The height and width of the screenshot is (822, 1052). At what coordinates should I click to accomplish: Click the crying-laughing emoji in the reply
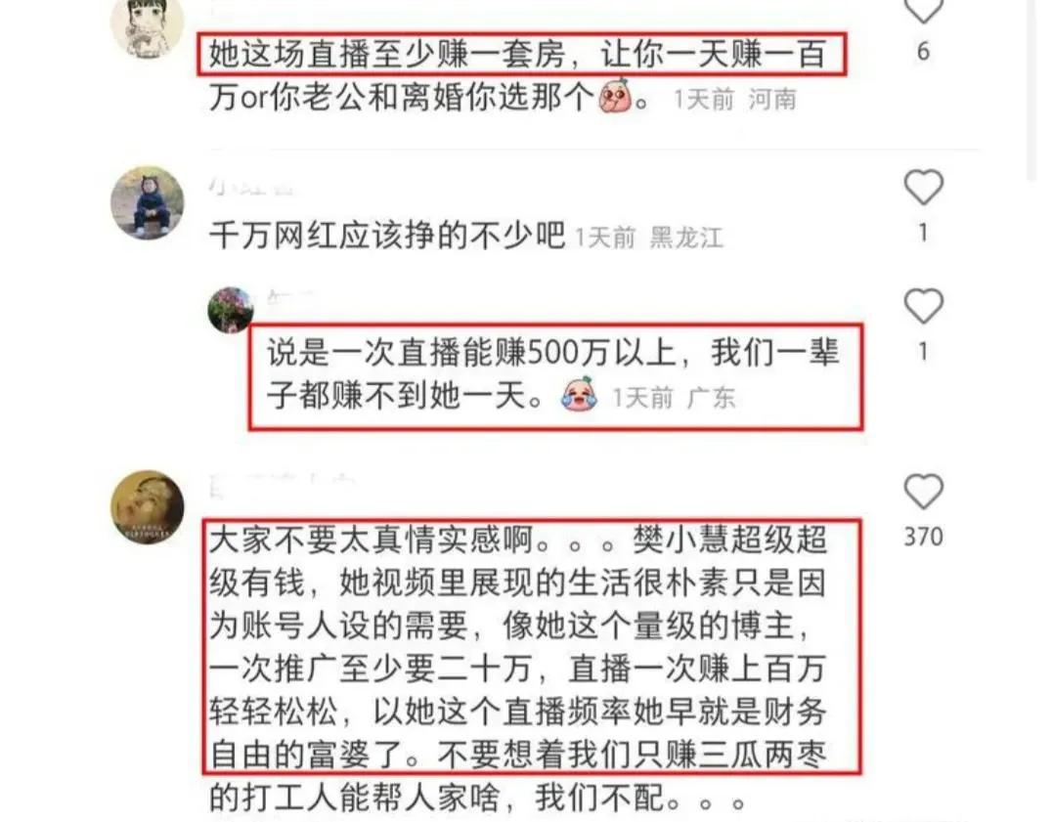point(579,395)
